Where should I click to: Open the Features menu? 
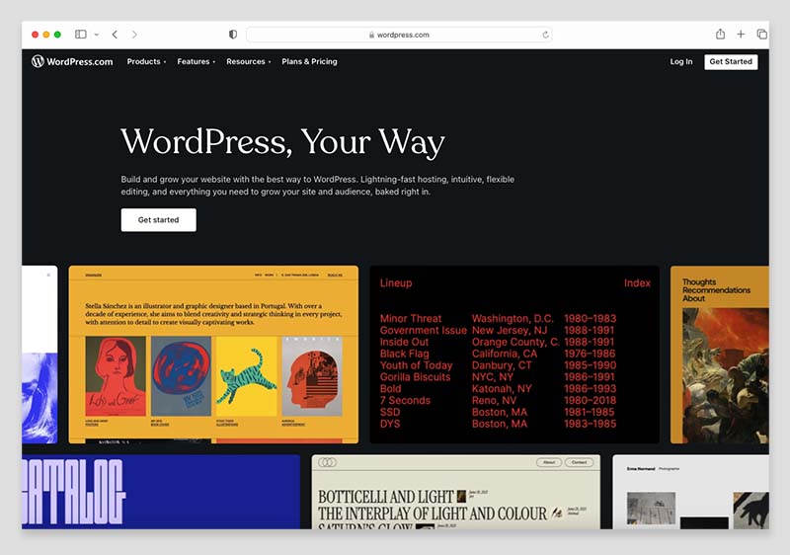[196, 61]
